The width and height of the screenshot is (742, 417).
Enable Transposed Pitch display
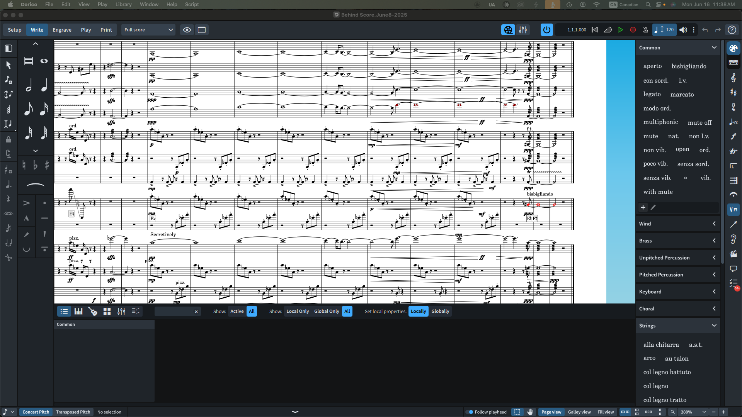click(73, 412)
